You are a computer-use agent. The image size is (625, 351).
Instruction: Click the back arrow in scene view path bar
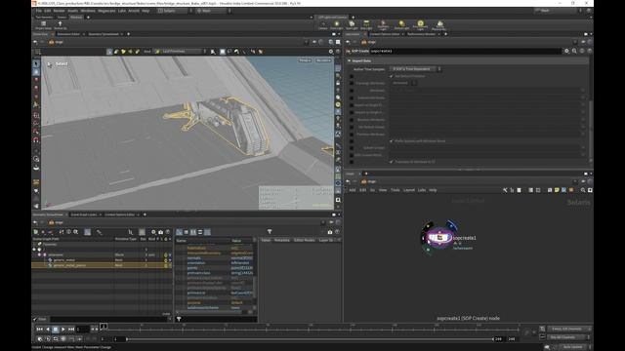[35, 42]
